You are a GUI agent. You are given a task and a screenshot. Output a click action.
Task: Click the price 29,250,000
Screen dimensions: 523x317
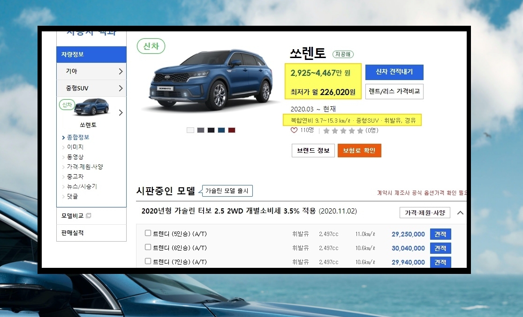click(x=408, y=234)
